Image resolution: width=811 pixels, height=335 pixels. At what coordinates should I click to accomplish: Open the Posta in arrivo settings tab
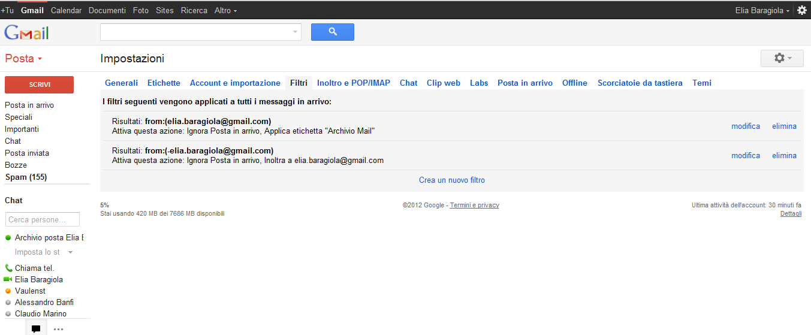click(x=525, y=83)
